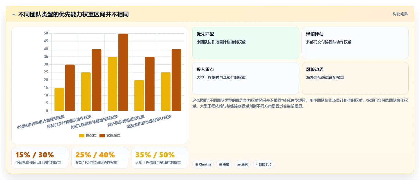Click the 匹配度 bar for 大型工程依赖与基线控制权重
420x180 pixels.
click(113, 84)
